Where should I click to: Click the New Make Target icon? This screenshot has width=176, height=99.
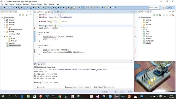154,15
